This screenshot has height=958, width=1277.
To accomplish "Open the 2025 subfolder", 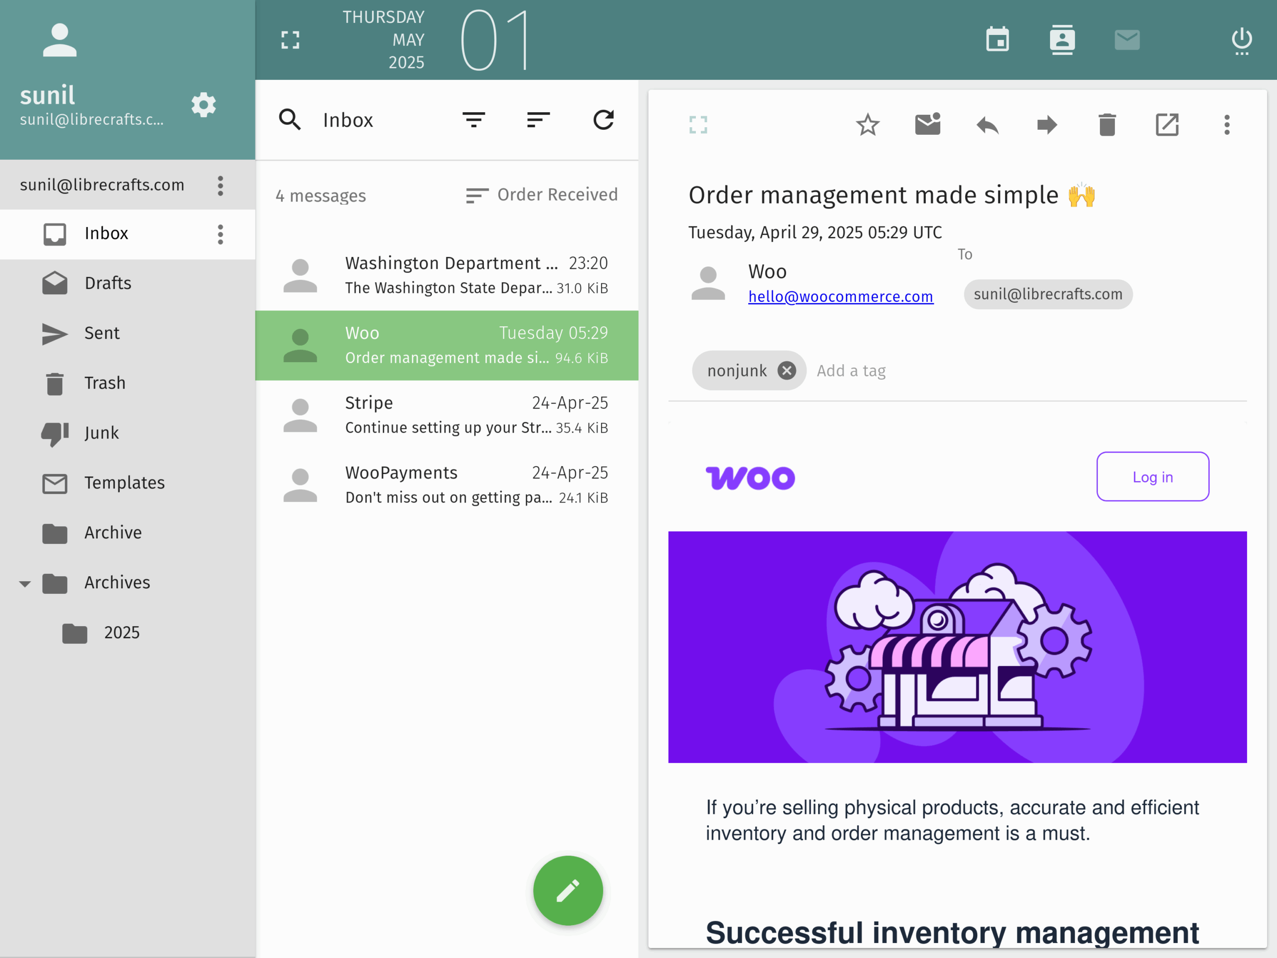I will click(128, 633).
